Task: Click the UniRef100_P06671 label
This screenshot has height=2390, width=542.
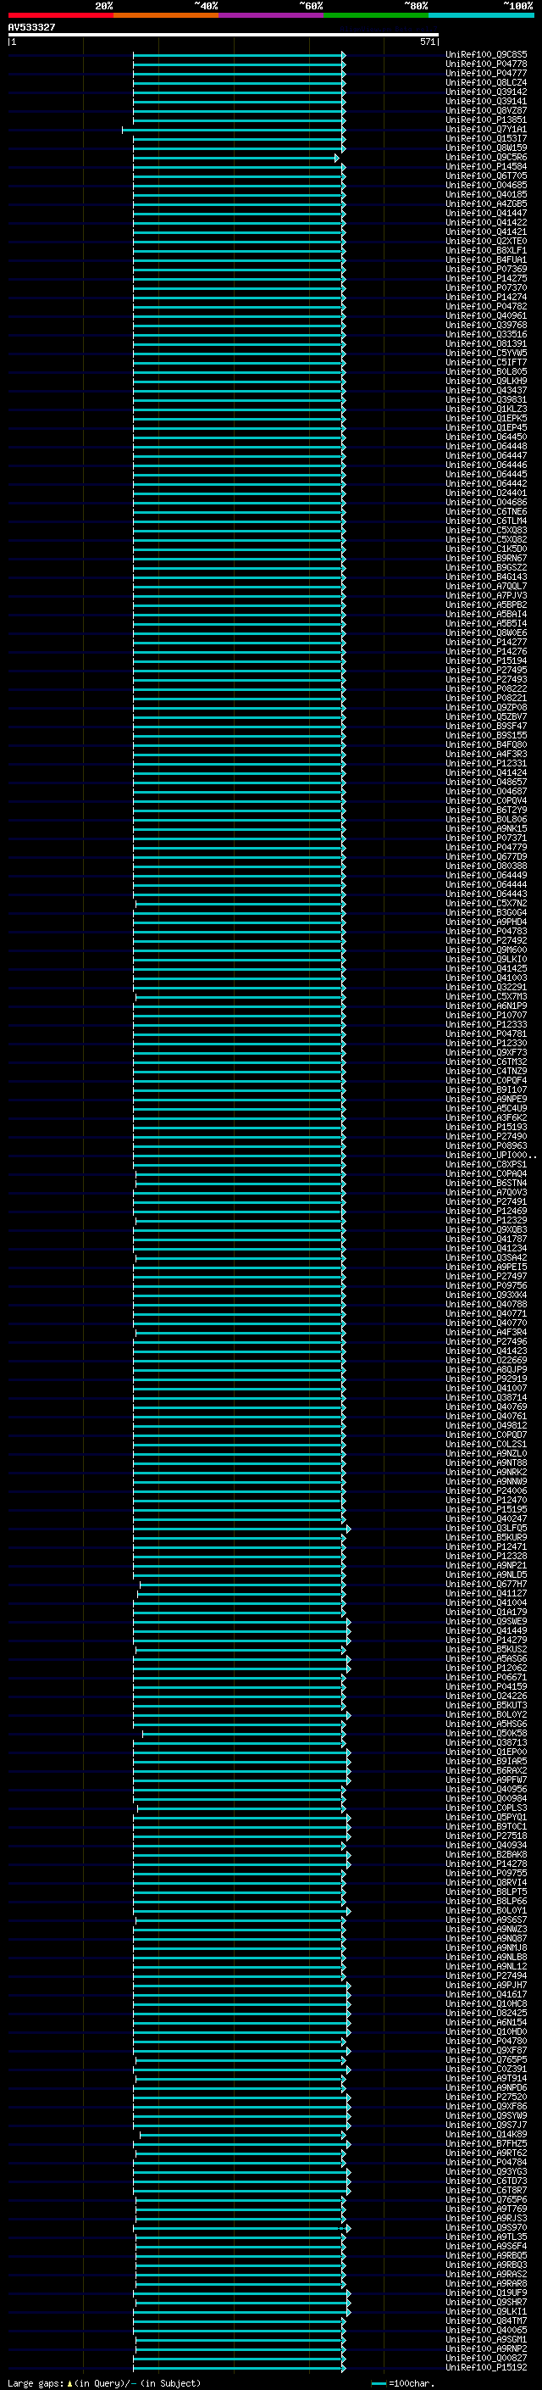Action: coord(486,1678)
